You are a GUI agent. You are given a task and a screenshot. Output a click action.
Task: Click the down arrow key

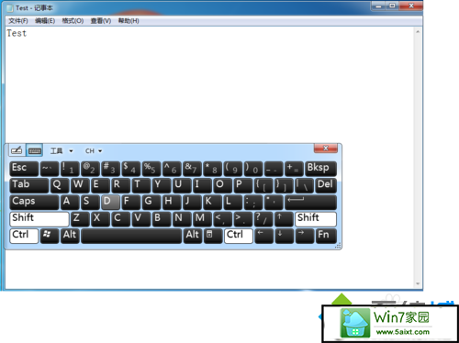pos(284,236)
